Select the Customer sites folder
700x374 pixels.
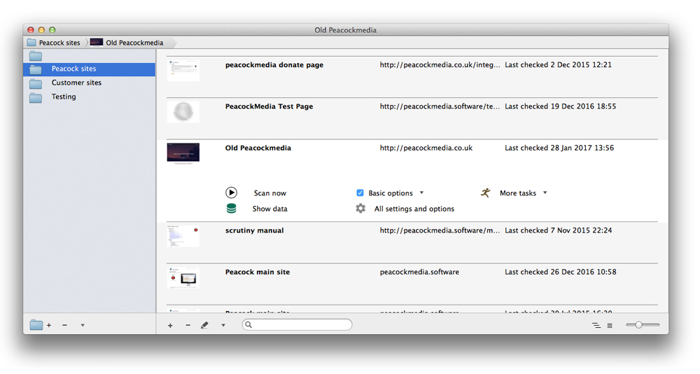click(76, 83)
